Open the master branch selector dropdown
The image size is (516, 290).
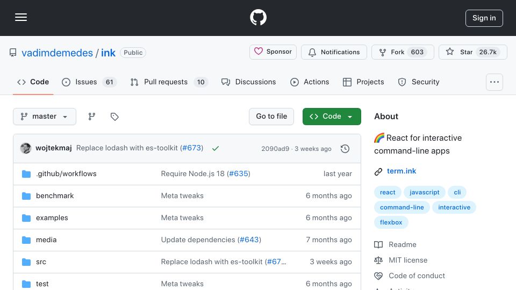click(45, 117)
